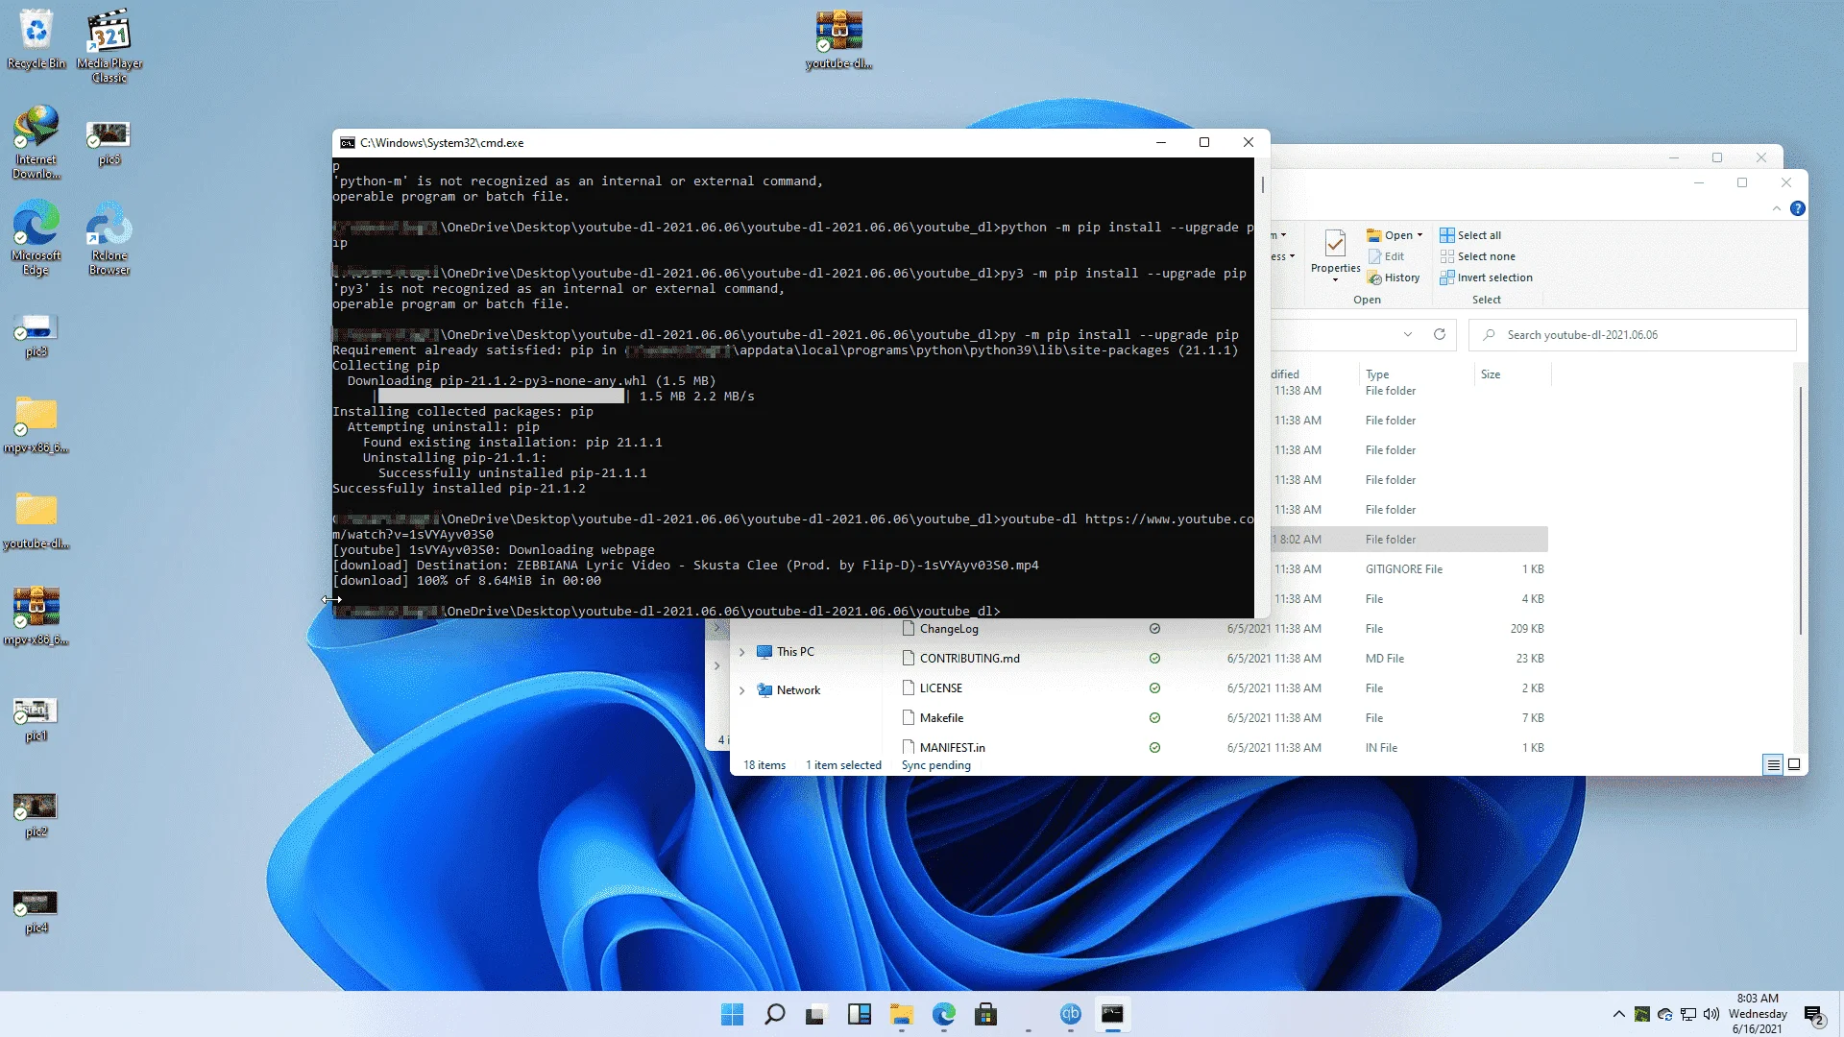The height and width of the screenshot is (1037, 1844).
Task: Click Explorer vertical scrollbar
Action: click(x=1800, y=509)
